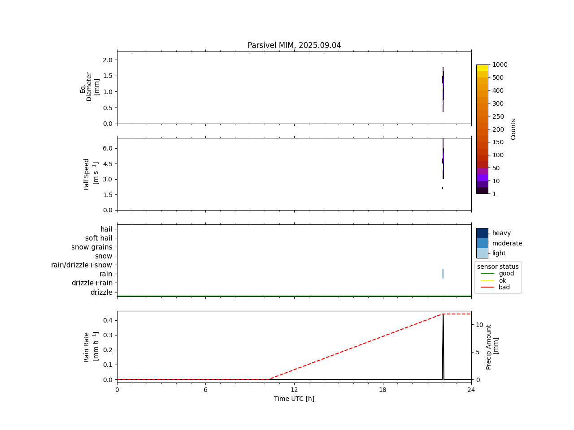
Task: Click the 'heavy' intensity label
Action: pos(501,233)
